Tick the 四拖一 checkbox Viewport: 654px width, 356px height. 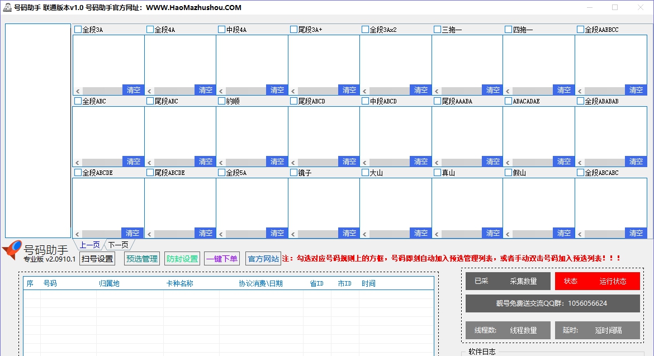click(x=509, y=30)
